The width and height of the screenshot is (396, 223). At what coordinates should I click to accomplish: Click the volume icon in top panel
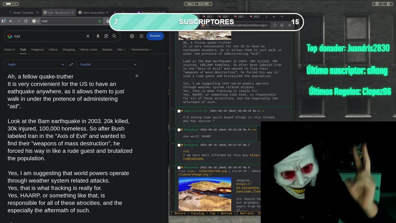383,4
